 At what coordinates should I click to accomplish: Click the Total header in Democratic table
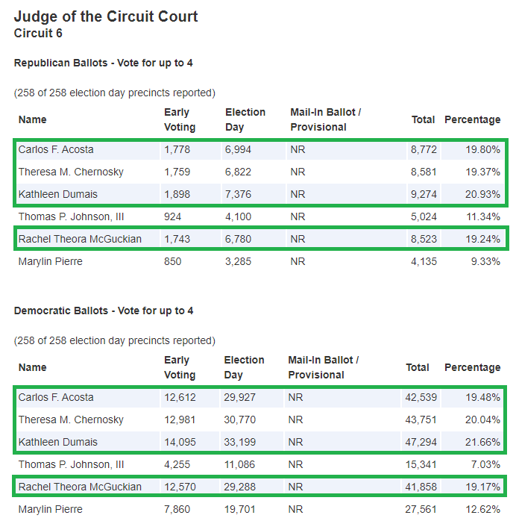(418, 367)
